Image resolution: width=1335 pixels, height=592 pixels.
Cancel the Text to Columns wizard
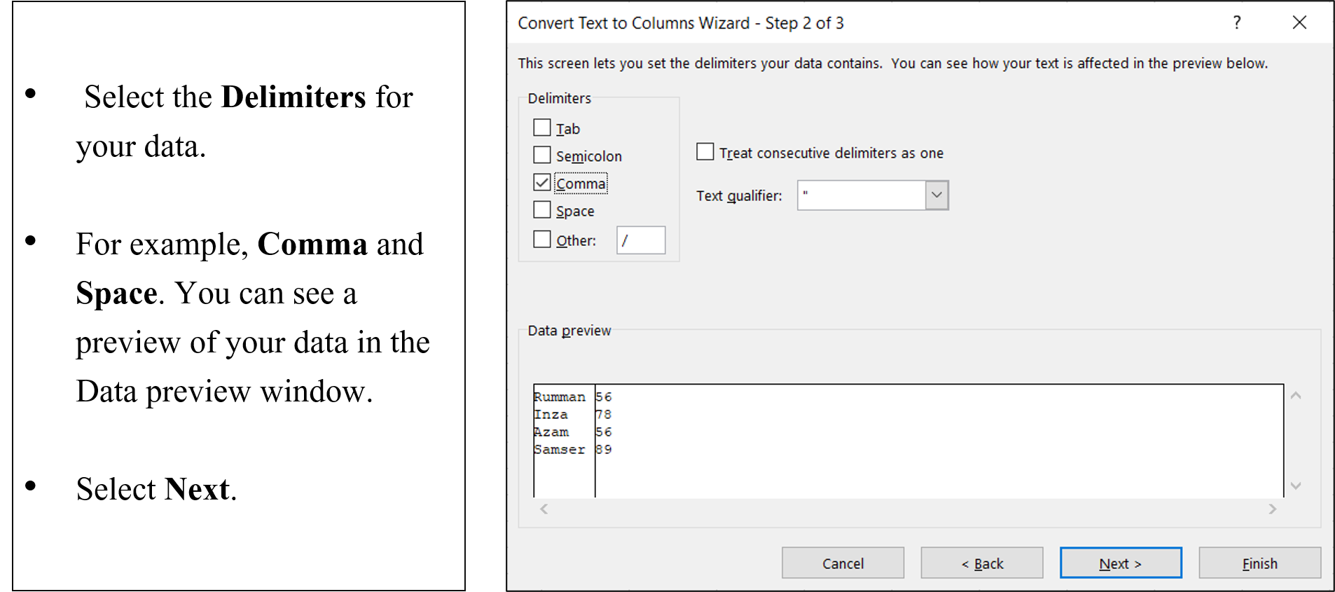pos(843,563)
